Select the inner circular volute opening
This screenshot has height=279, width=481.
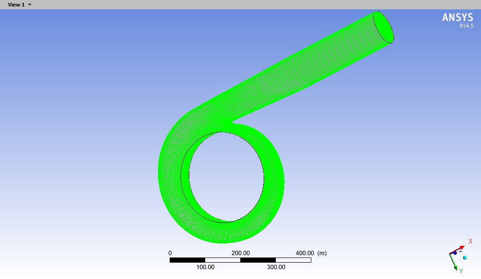click(x=226, y=177)
